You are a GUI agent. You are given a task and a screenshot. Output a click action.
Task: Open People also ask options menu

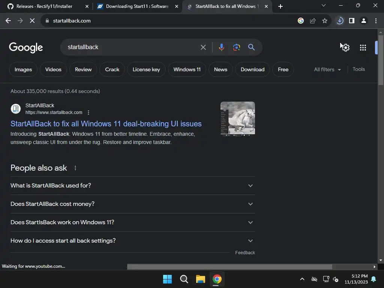coord(75,168)
